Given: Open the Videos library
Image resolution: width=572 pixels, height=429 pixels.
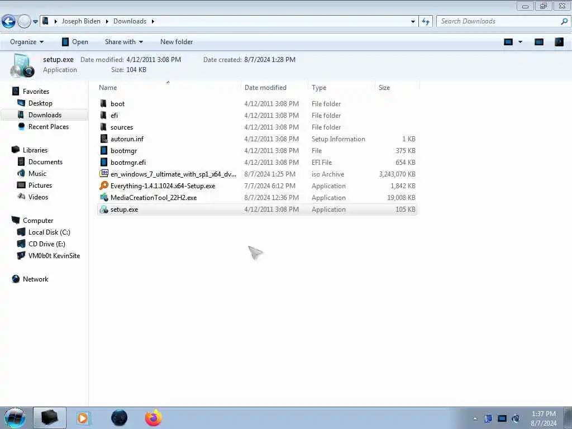Looking at the screenshot, I should coord(38,197).
